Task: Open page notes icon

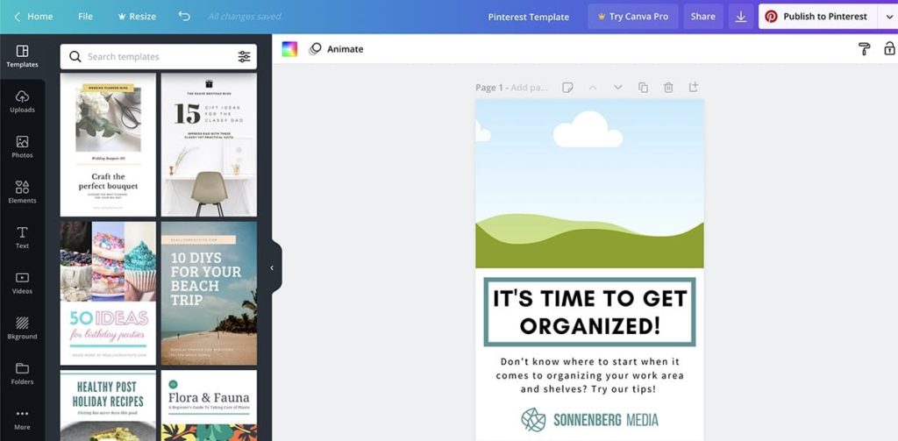Action: tap(567, 88)
